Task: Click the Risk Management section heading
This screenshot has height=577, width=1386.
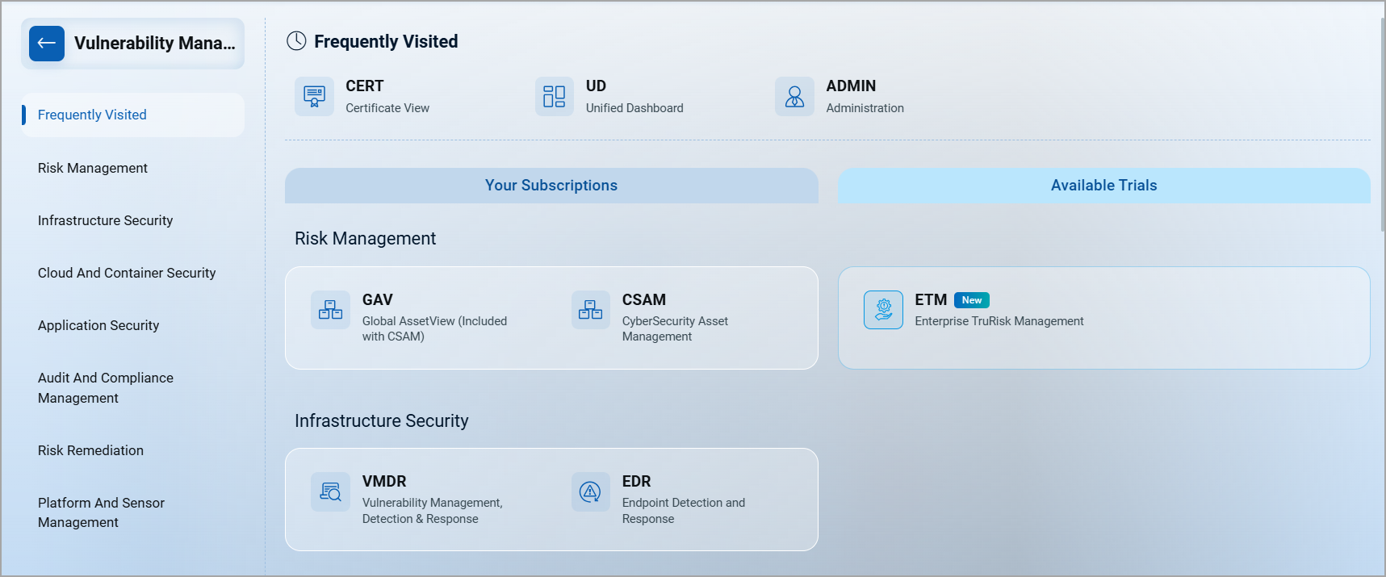Action: coord(365,239)
